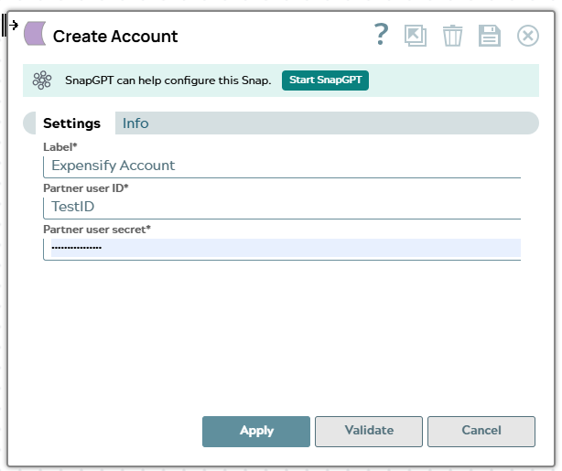Close the Create Account dialog
562x471 pixels.
[527, 36]
